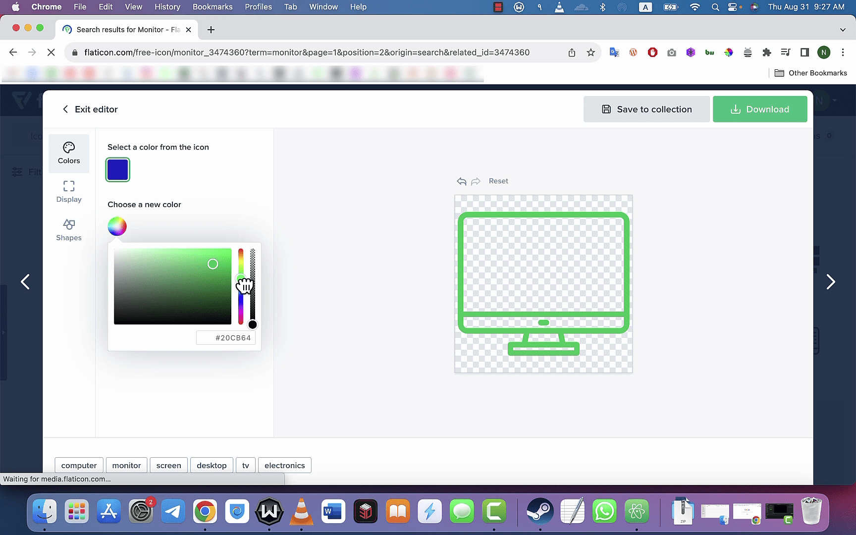Image resolution: width=856 pixels, height=535 pixels.
Task: Open the Profiles menu
Action: click(x=258, y=7)
